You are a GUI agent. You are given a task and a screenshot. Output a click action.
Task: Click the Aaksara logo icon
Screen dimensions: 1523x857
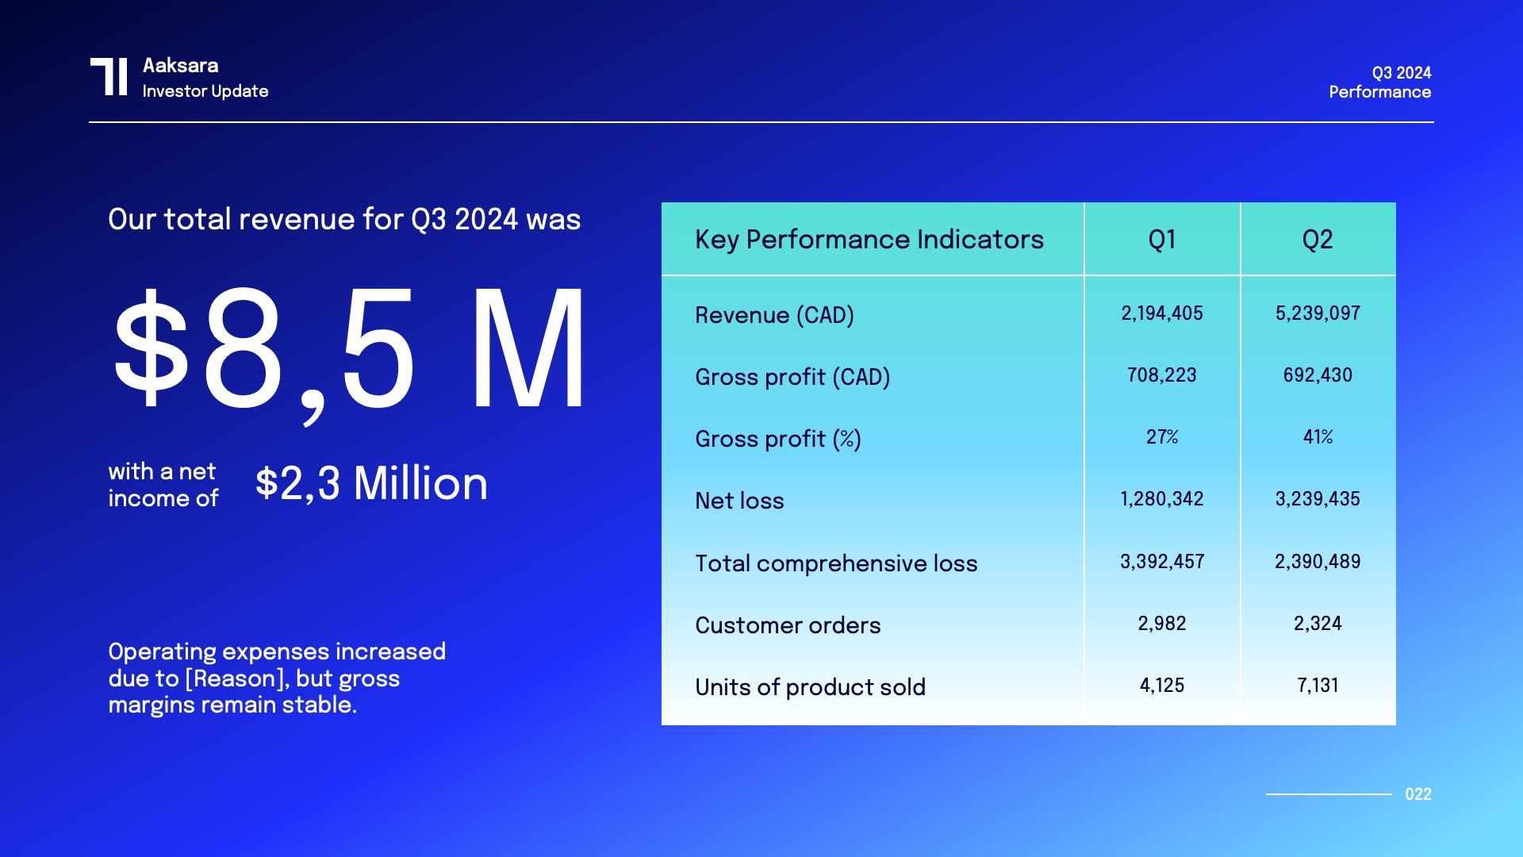(x=109, y=77)
